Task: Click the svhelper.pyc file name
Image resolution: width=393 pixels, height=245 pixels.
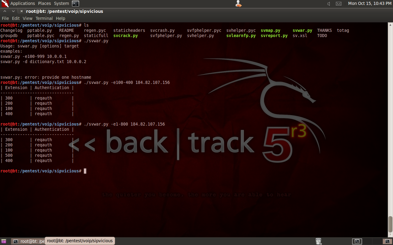Action: (x=241, y=30)
